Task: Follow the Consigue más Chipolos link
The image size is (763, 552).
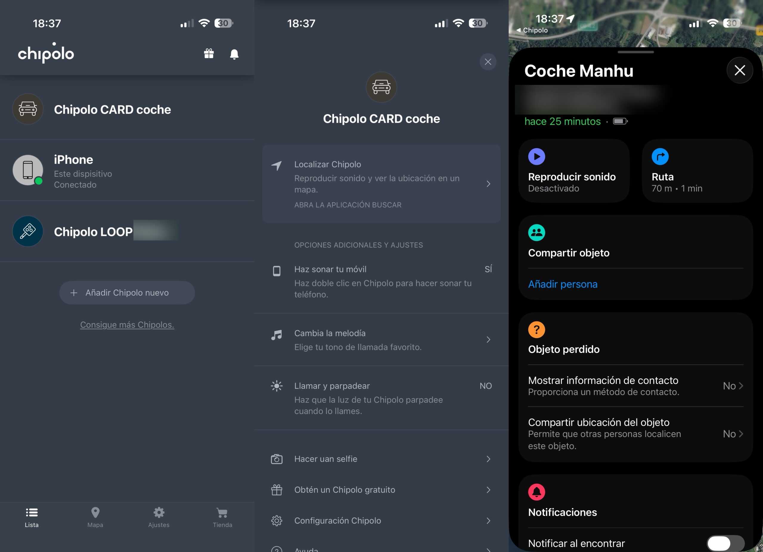Action: 127,324
